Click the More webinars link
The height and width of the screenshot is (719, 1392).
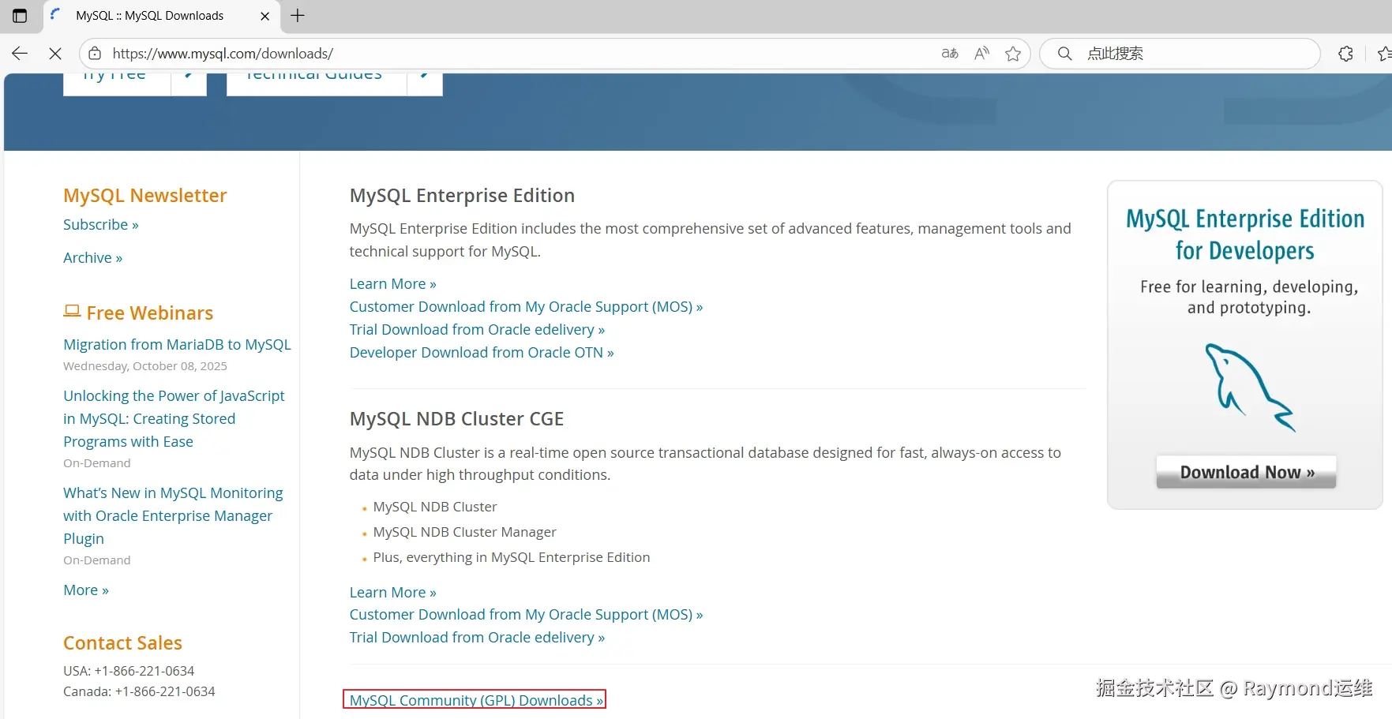[x=86, y=590]
